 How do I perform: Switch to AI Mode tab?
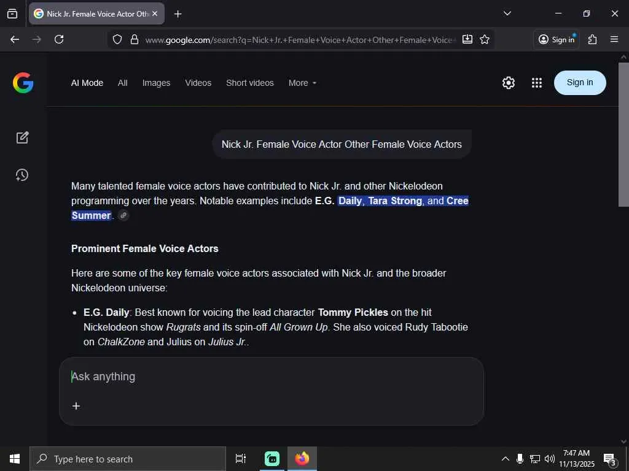click(87, 83)
